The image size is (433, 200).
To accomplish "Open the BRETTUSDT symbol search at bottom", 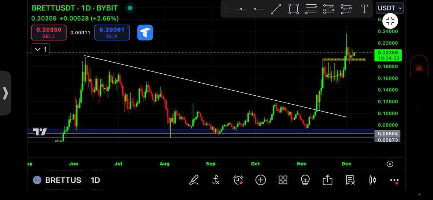I will [58, 180].
